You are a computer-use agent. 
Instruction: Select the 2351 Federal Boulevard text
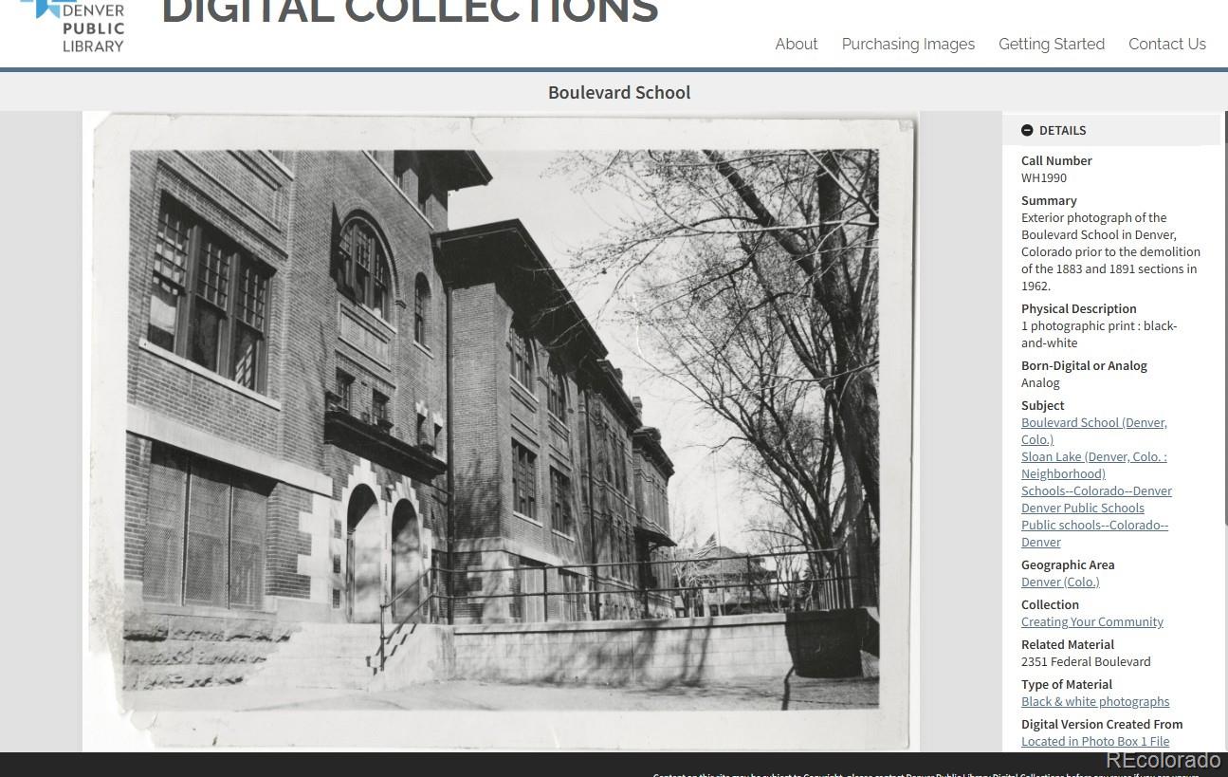point(1086,661)
